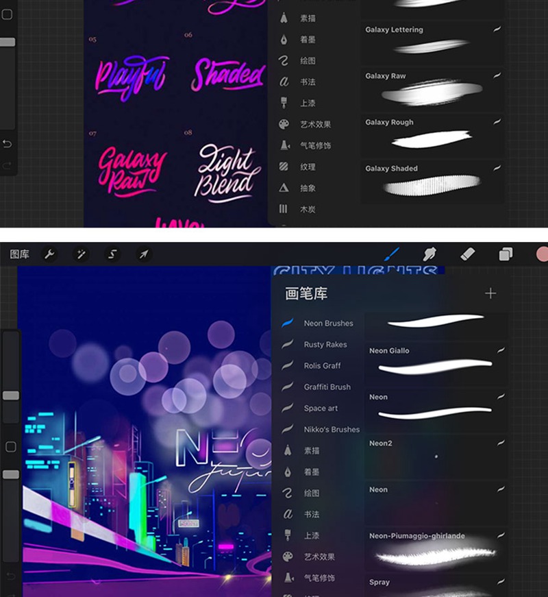Open the 图库 gallery
Screen dimensions: 548x597
[20, 254]
